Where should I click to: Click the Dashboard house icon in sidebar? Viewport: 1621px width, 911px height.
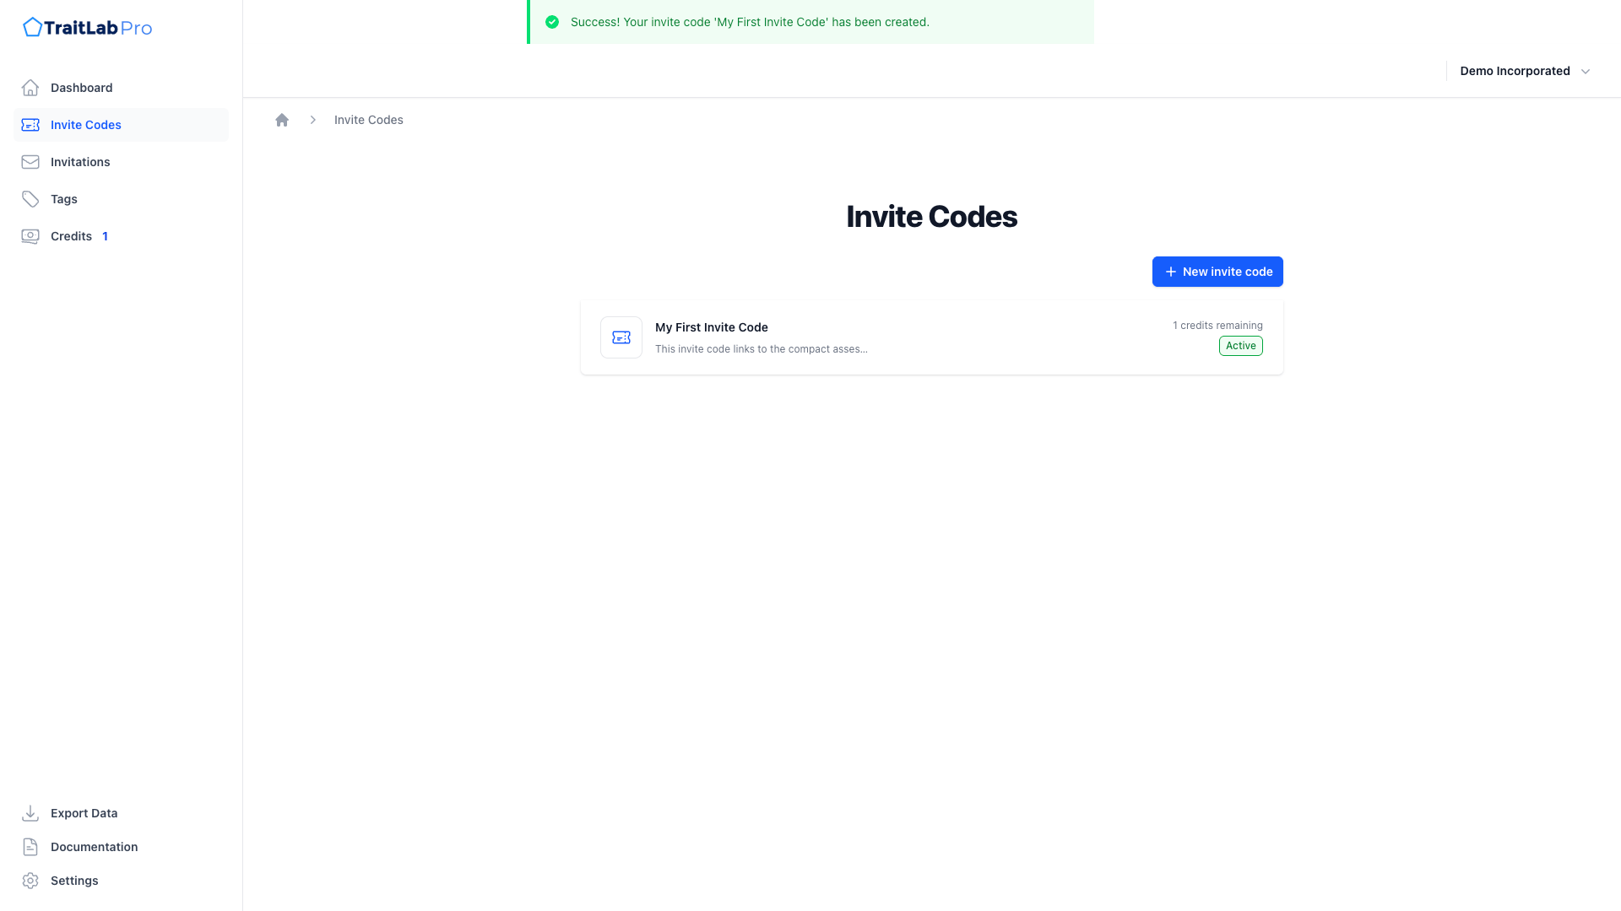tap(30, 88)
